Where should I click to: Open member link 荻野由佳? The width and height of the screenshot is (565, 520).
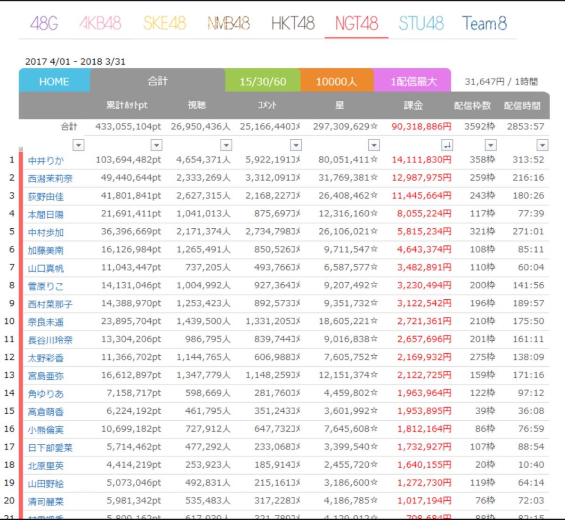[46, 196]
